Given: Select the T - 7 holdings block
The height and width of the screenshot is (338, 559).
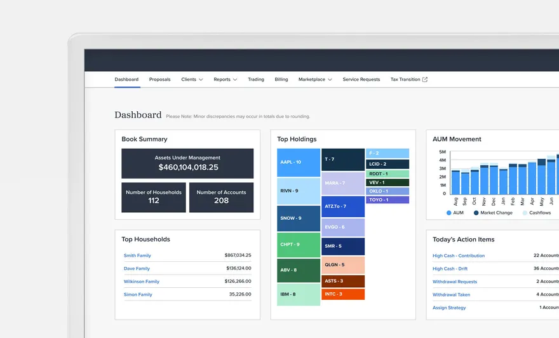Looking at the screenshot, I should (x=343, y=159).
